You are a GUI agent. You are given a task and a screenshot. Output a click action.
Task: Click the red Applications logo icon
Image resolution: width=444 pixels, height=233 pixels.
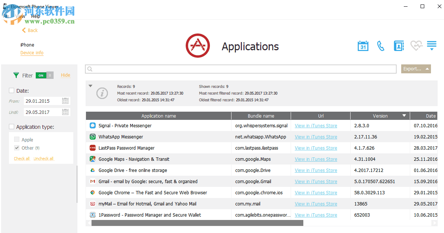198,46
